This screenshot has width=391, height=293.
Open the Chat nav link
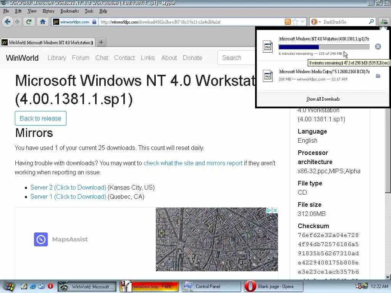pyautogui.click(x=102, y=58)
